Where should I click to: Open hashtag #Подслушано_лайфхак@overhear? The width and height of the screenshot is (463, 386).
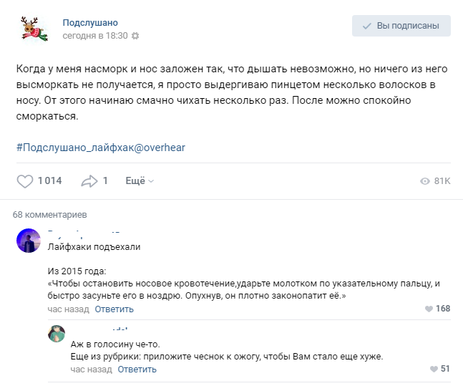pyautogui.click(x=100, y=148)
